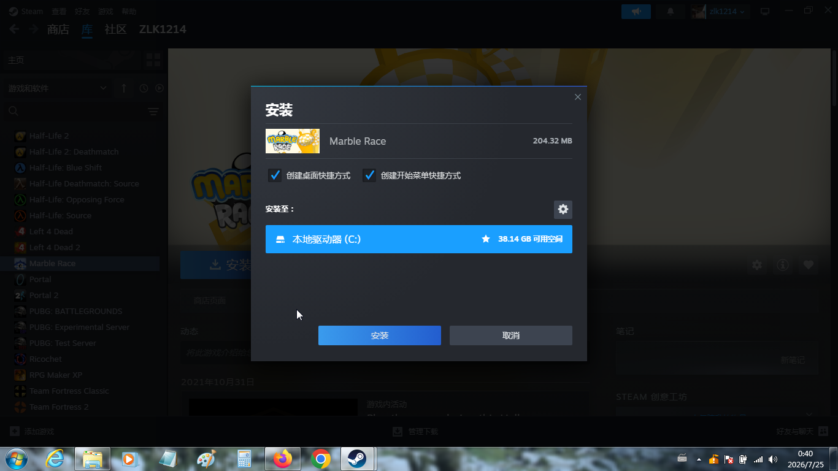Click the Big Picture mode monitor icon
The image size is (838, 471).
point(765,12)
